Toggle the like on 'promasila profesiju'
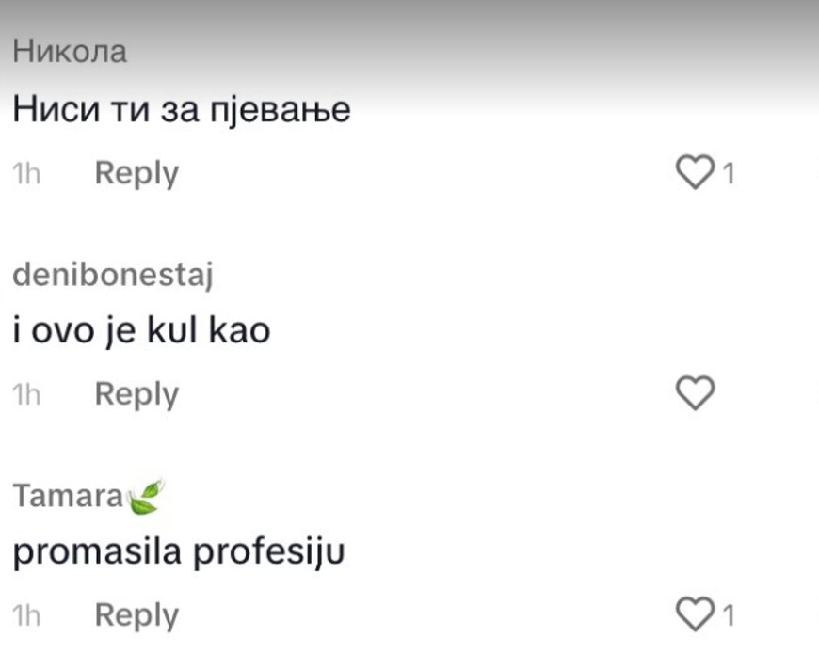This screenshot has height=669, width=819. click(695, 613)
